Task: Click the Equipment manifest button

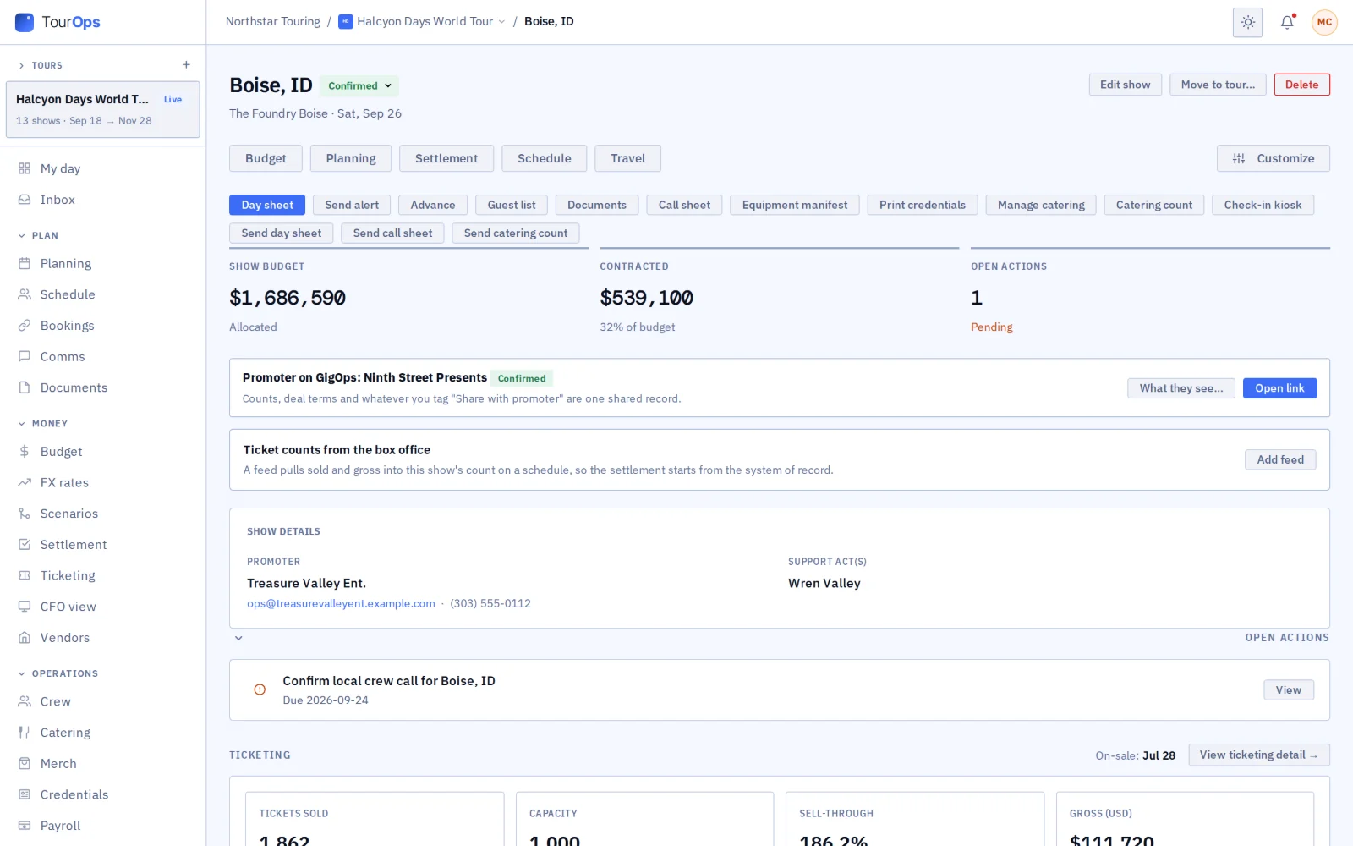Action: (794, 205)
